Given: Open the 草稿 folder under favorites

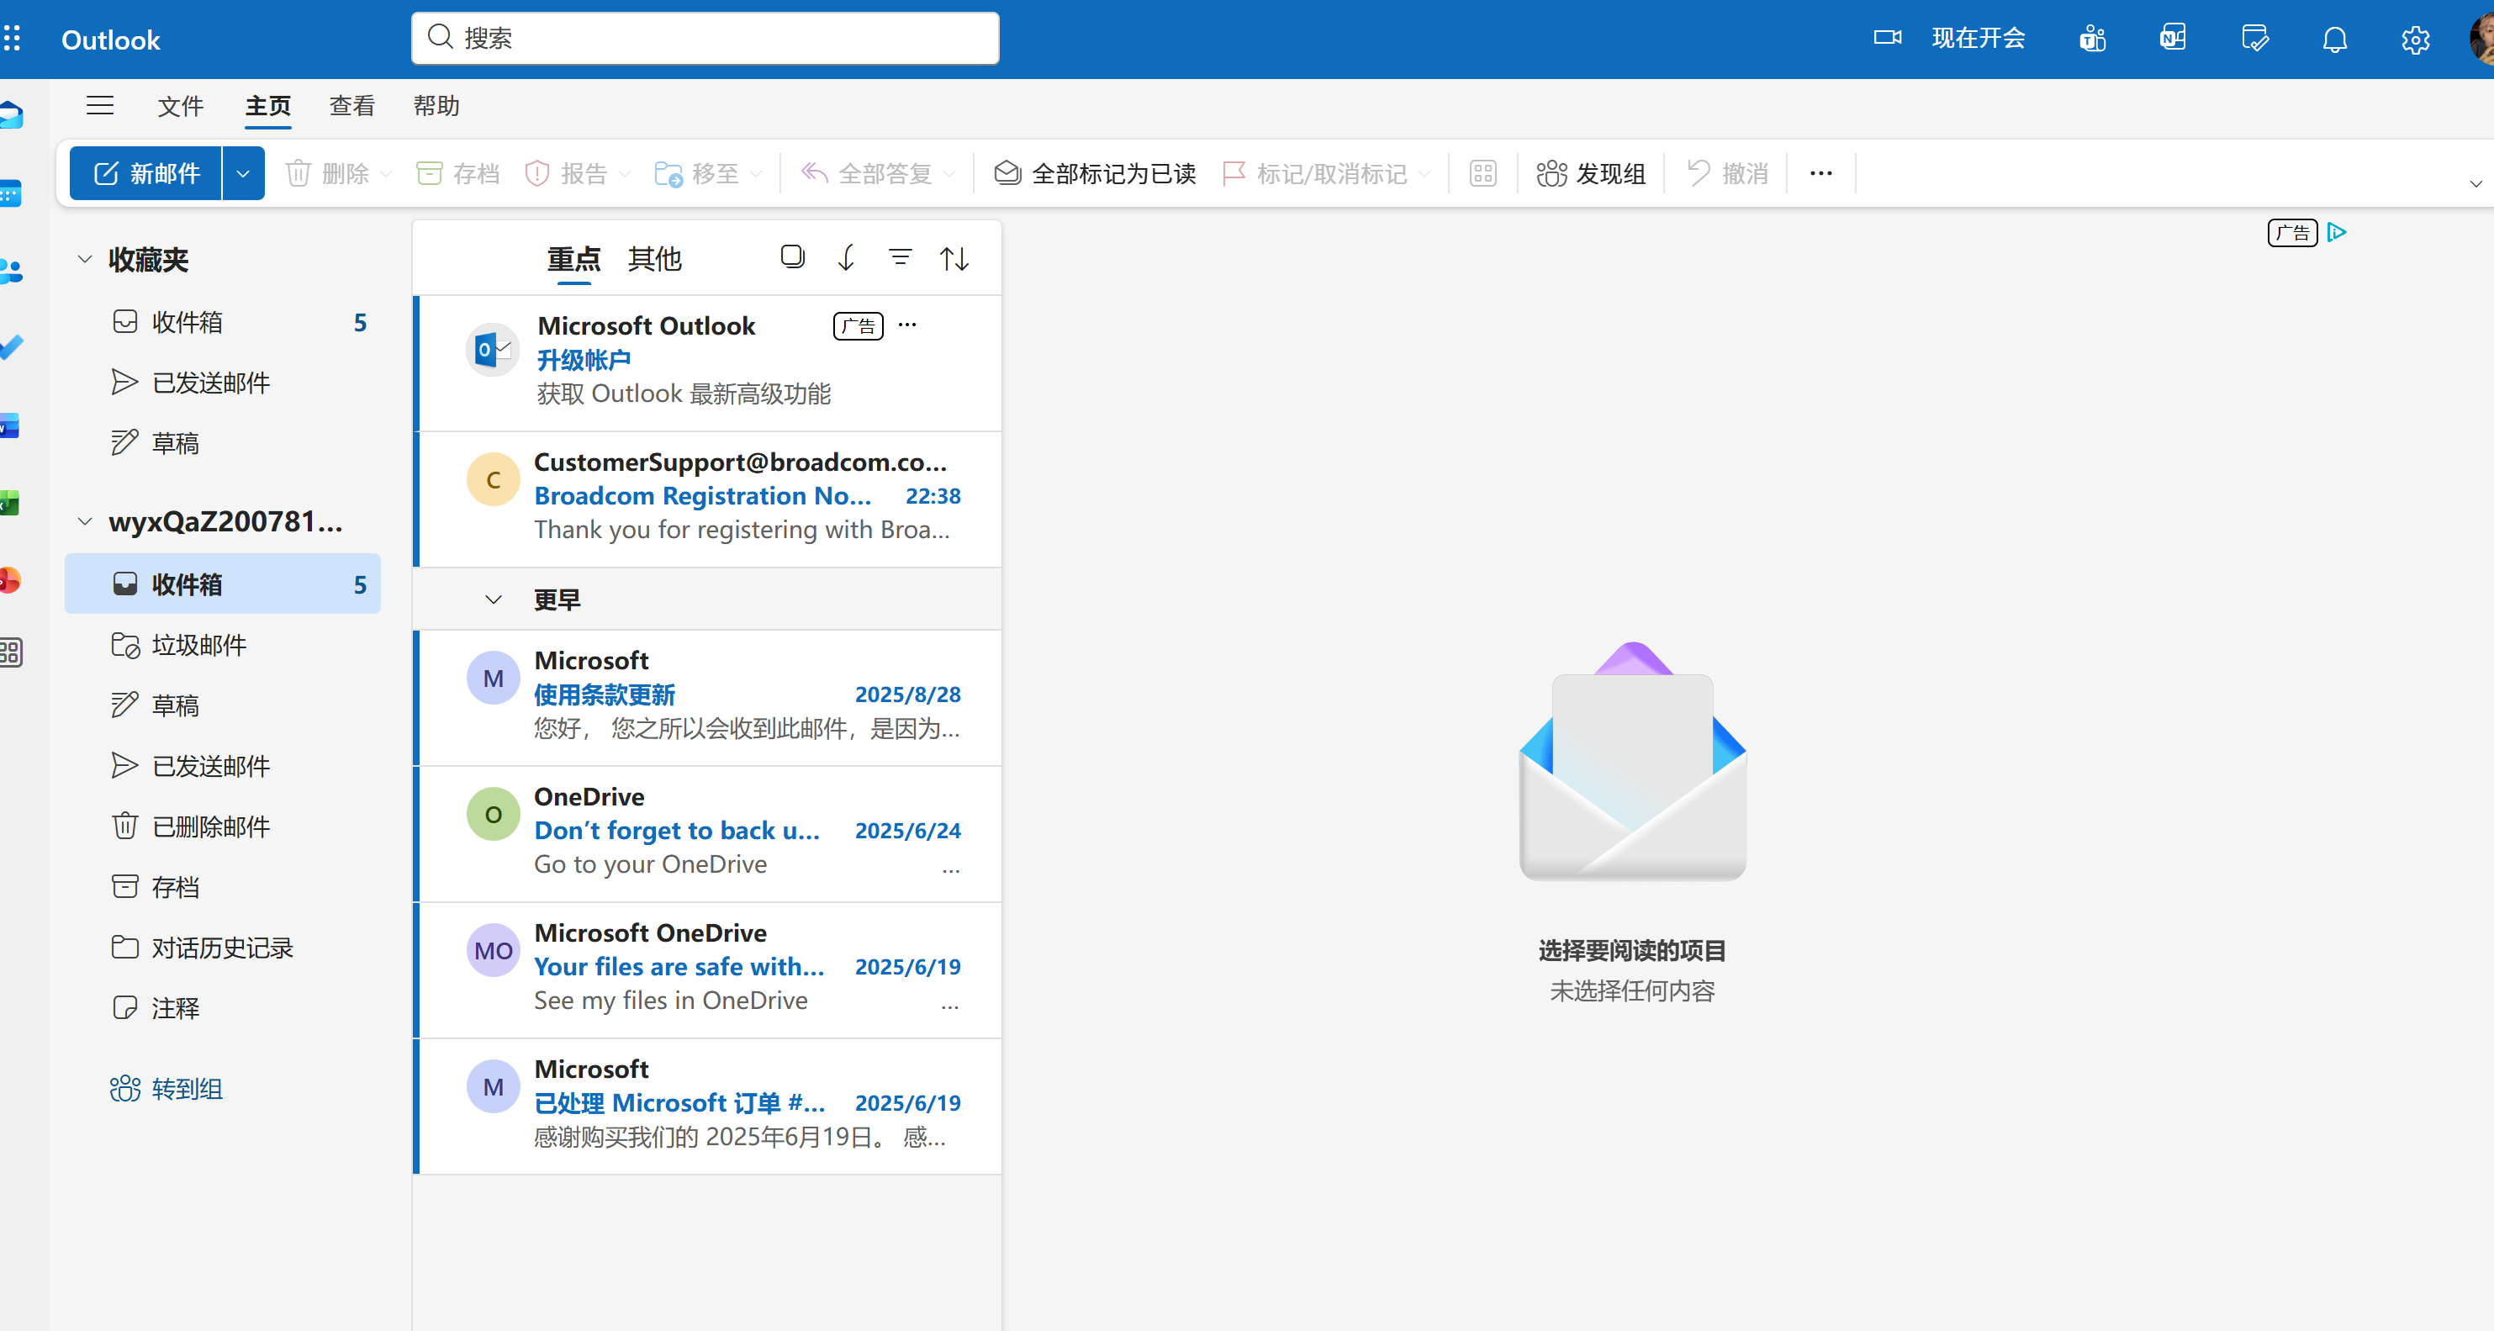Looking at the screenshot, I should 223,443.
